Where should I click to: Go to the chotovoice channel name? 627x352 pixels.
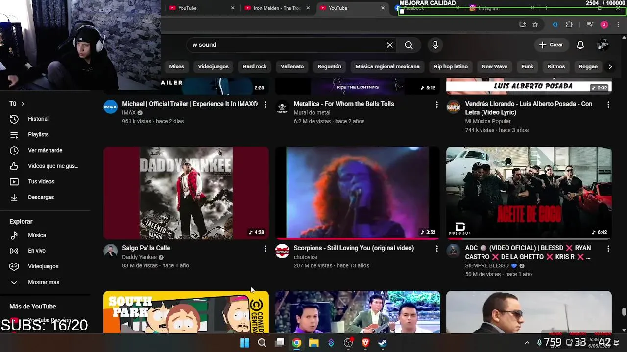pyautogui.click(x=306, y=257)
